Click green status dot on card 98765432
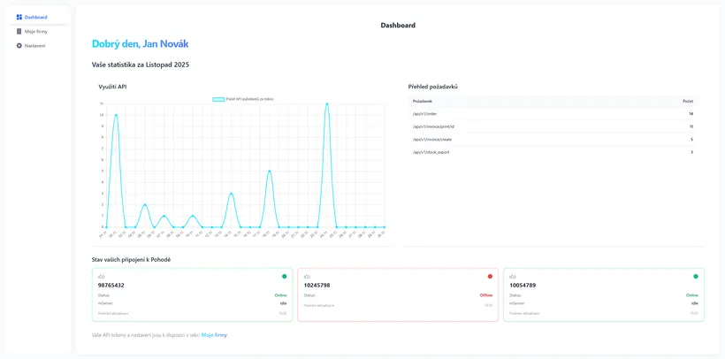725x359 pixels. (x=284, y=276)
